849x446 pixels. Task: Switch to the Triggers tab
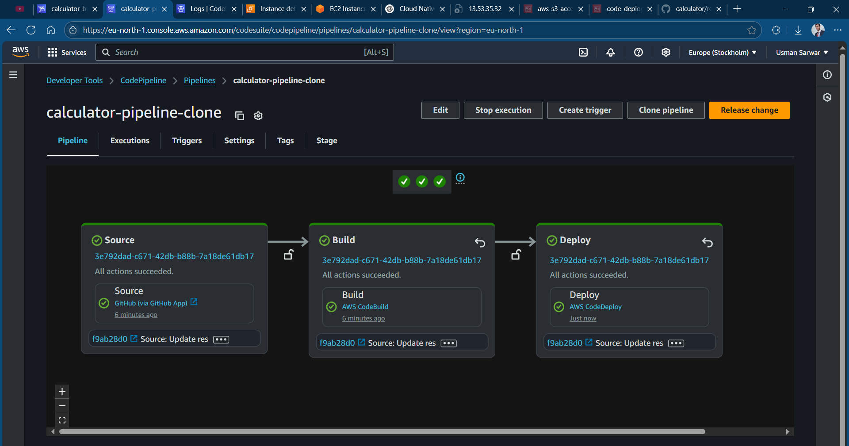(x=187, y=141)
